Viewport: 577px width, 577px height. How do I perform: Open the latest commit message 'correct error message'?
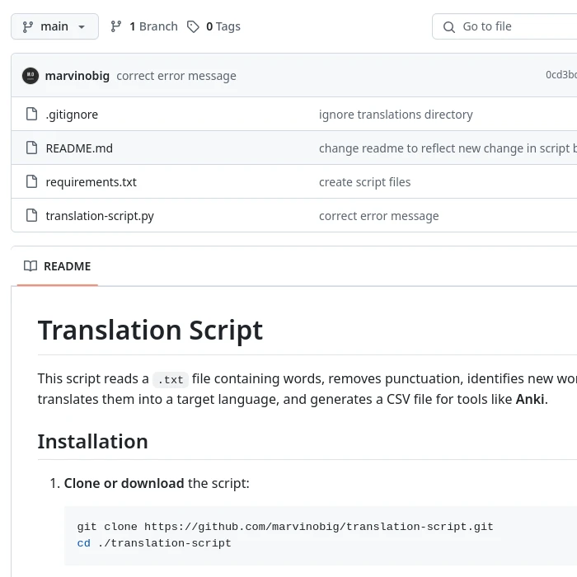pyautogui.click(x=176, y=76)
